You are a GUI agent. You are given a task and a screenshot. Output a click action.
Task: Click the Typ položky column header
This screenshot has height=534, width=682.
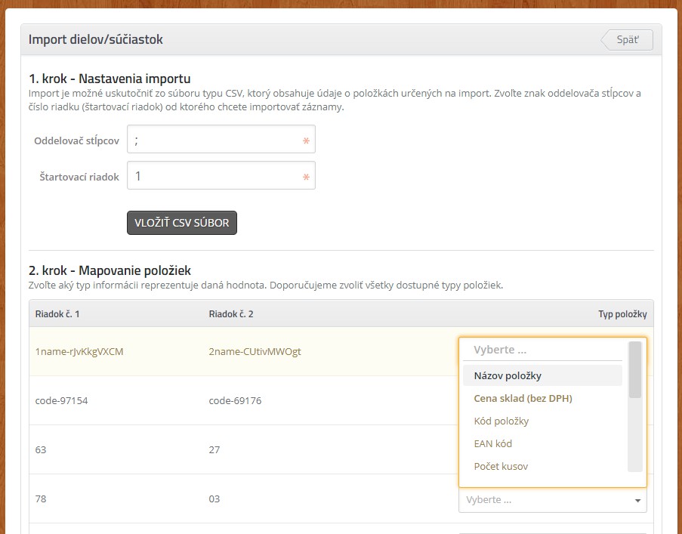point(622,314)
